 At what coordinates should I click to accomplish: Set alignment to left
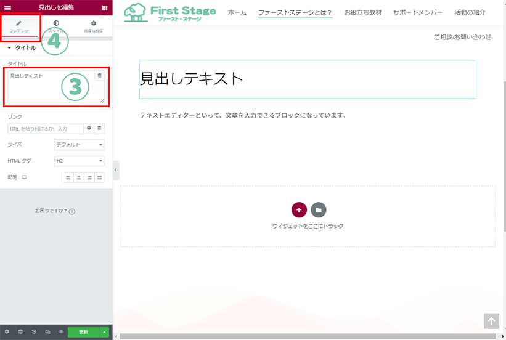pos(68,177)
